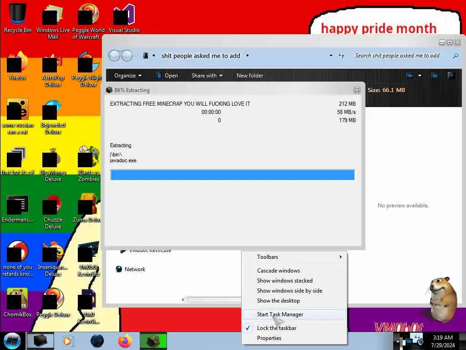
Task: Open Big Money Deluxe desktop shortcut
Action: pyautogui.click(x=53, y=164)
